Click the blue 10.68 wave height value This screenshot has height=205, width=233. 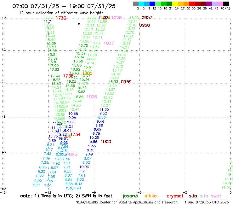[73, 114]
